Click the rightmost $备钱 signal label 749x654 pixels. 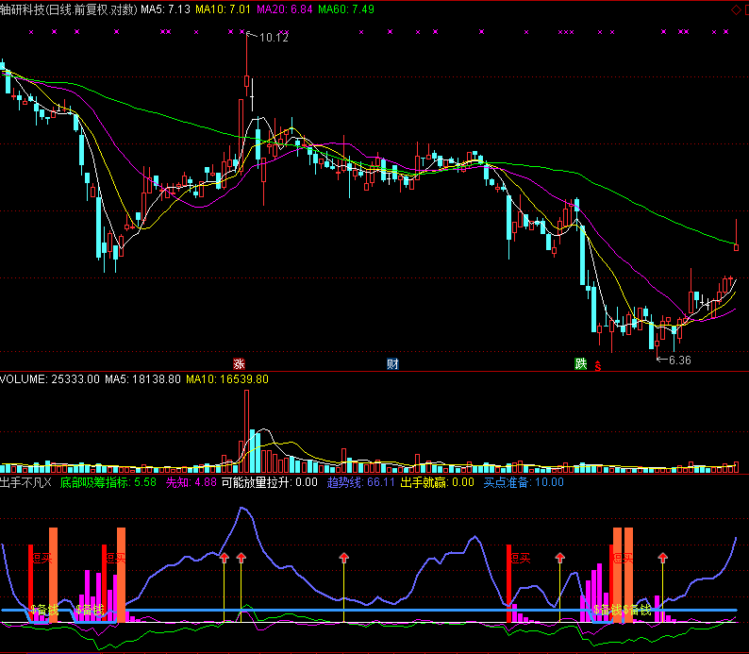(638, 610)
